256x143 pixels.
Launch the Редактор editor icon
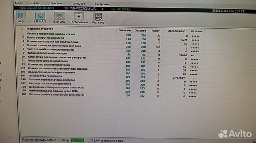98,18
